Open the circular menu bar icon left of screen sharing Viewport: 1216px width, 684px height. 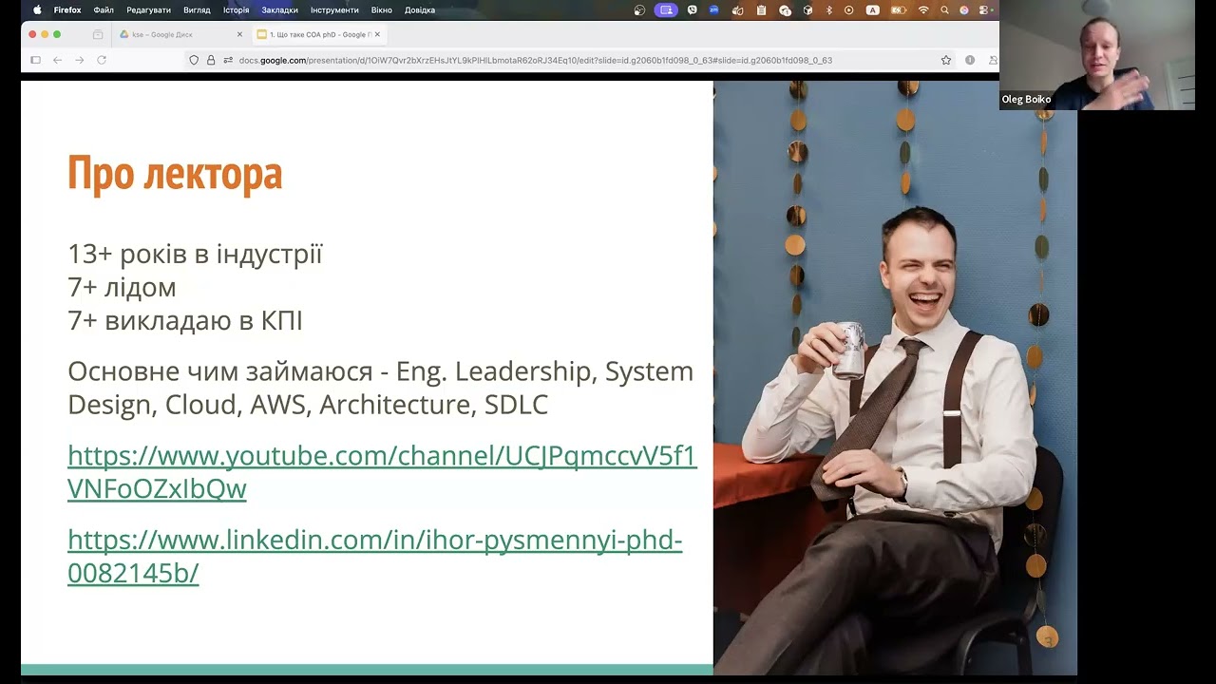tap(639, 9)
